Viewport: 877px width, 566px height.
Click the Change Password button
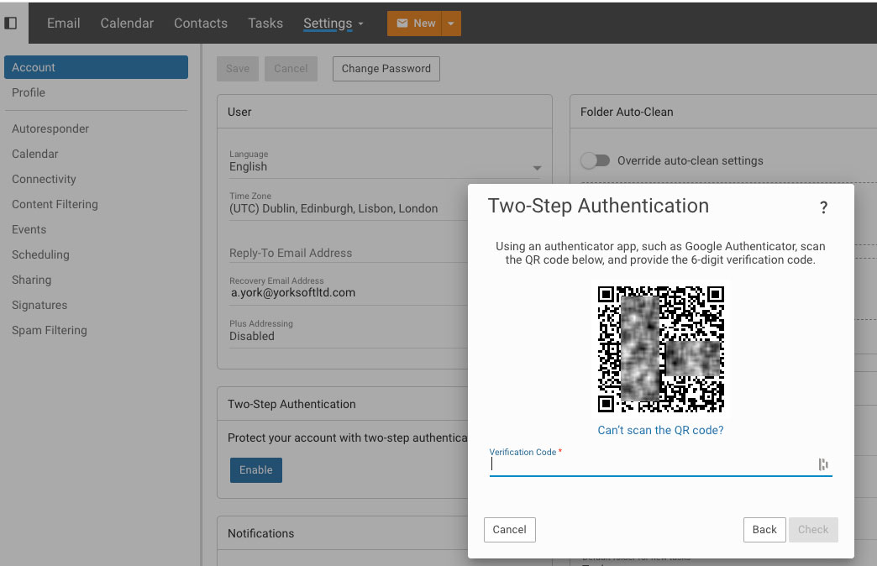(x=386, y=69)
